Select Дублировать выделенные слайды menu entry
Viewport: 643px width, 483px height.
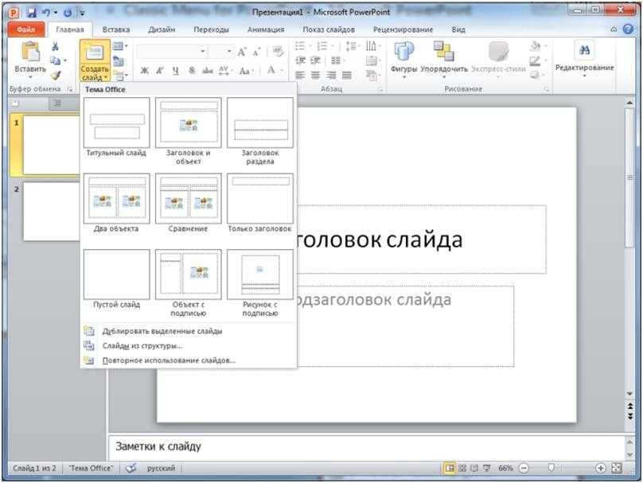click(189, 331)
